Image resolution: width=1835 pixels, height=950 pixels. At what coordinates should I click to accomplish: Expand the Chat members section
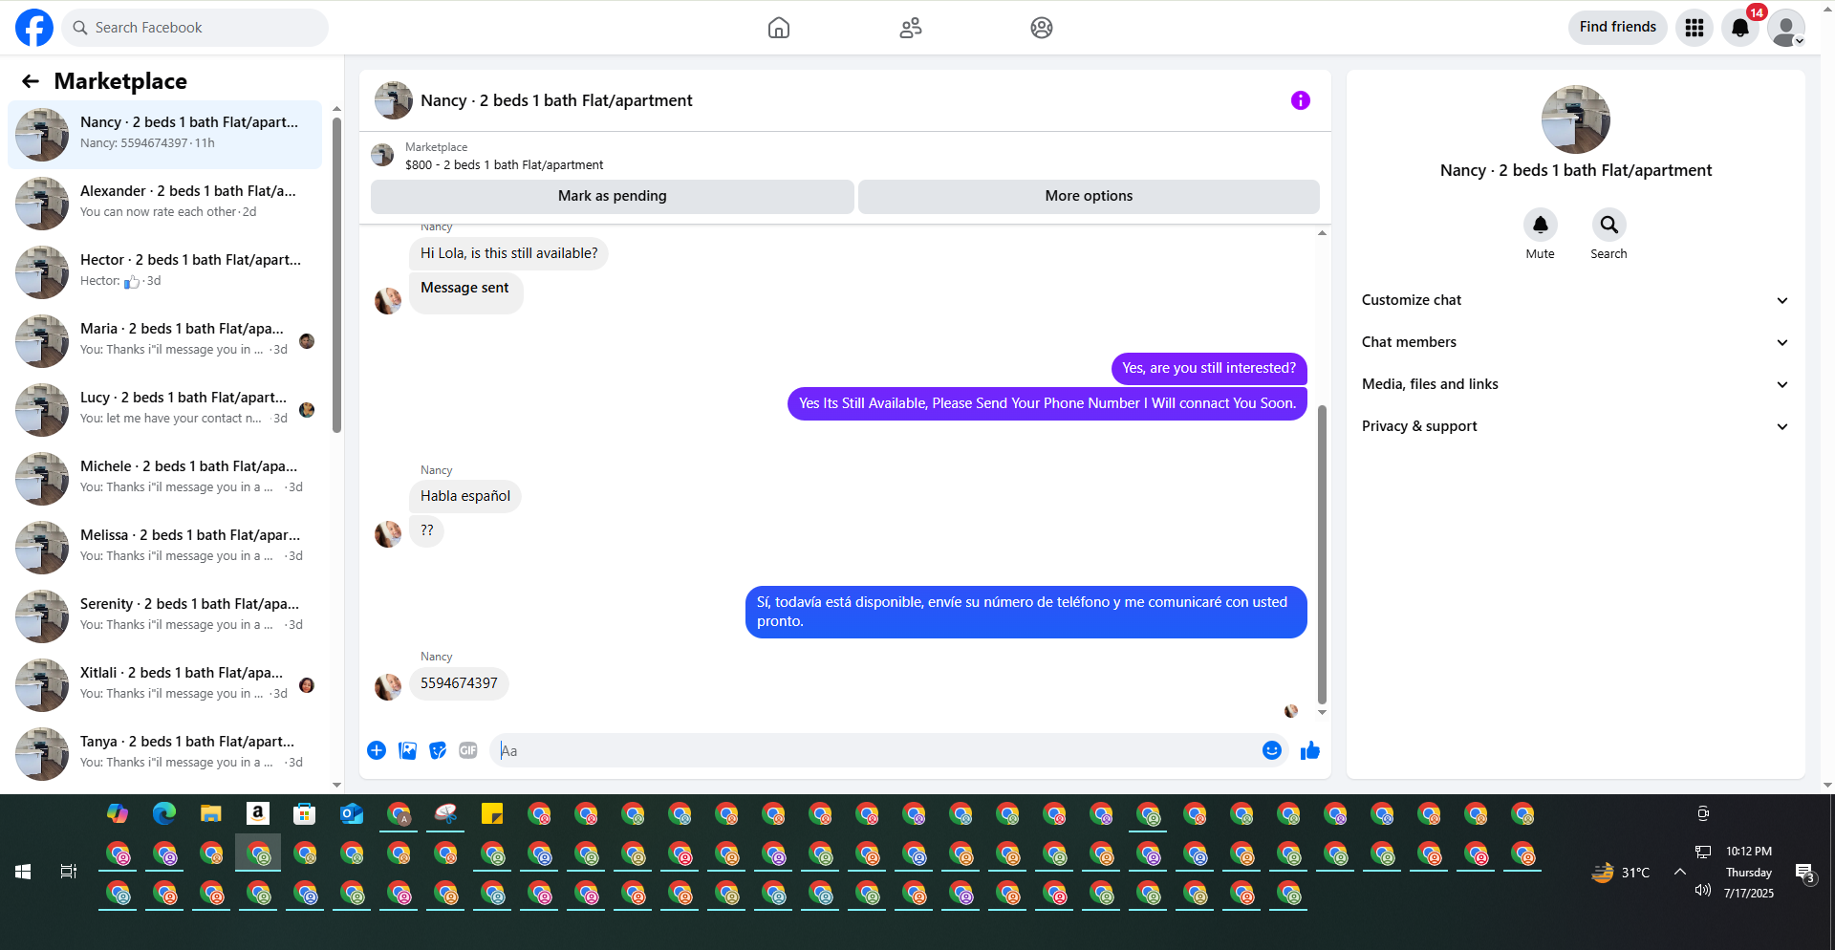tap(1575, 342)
